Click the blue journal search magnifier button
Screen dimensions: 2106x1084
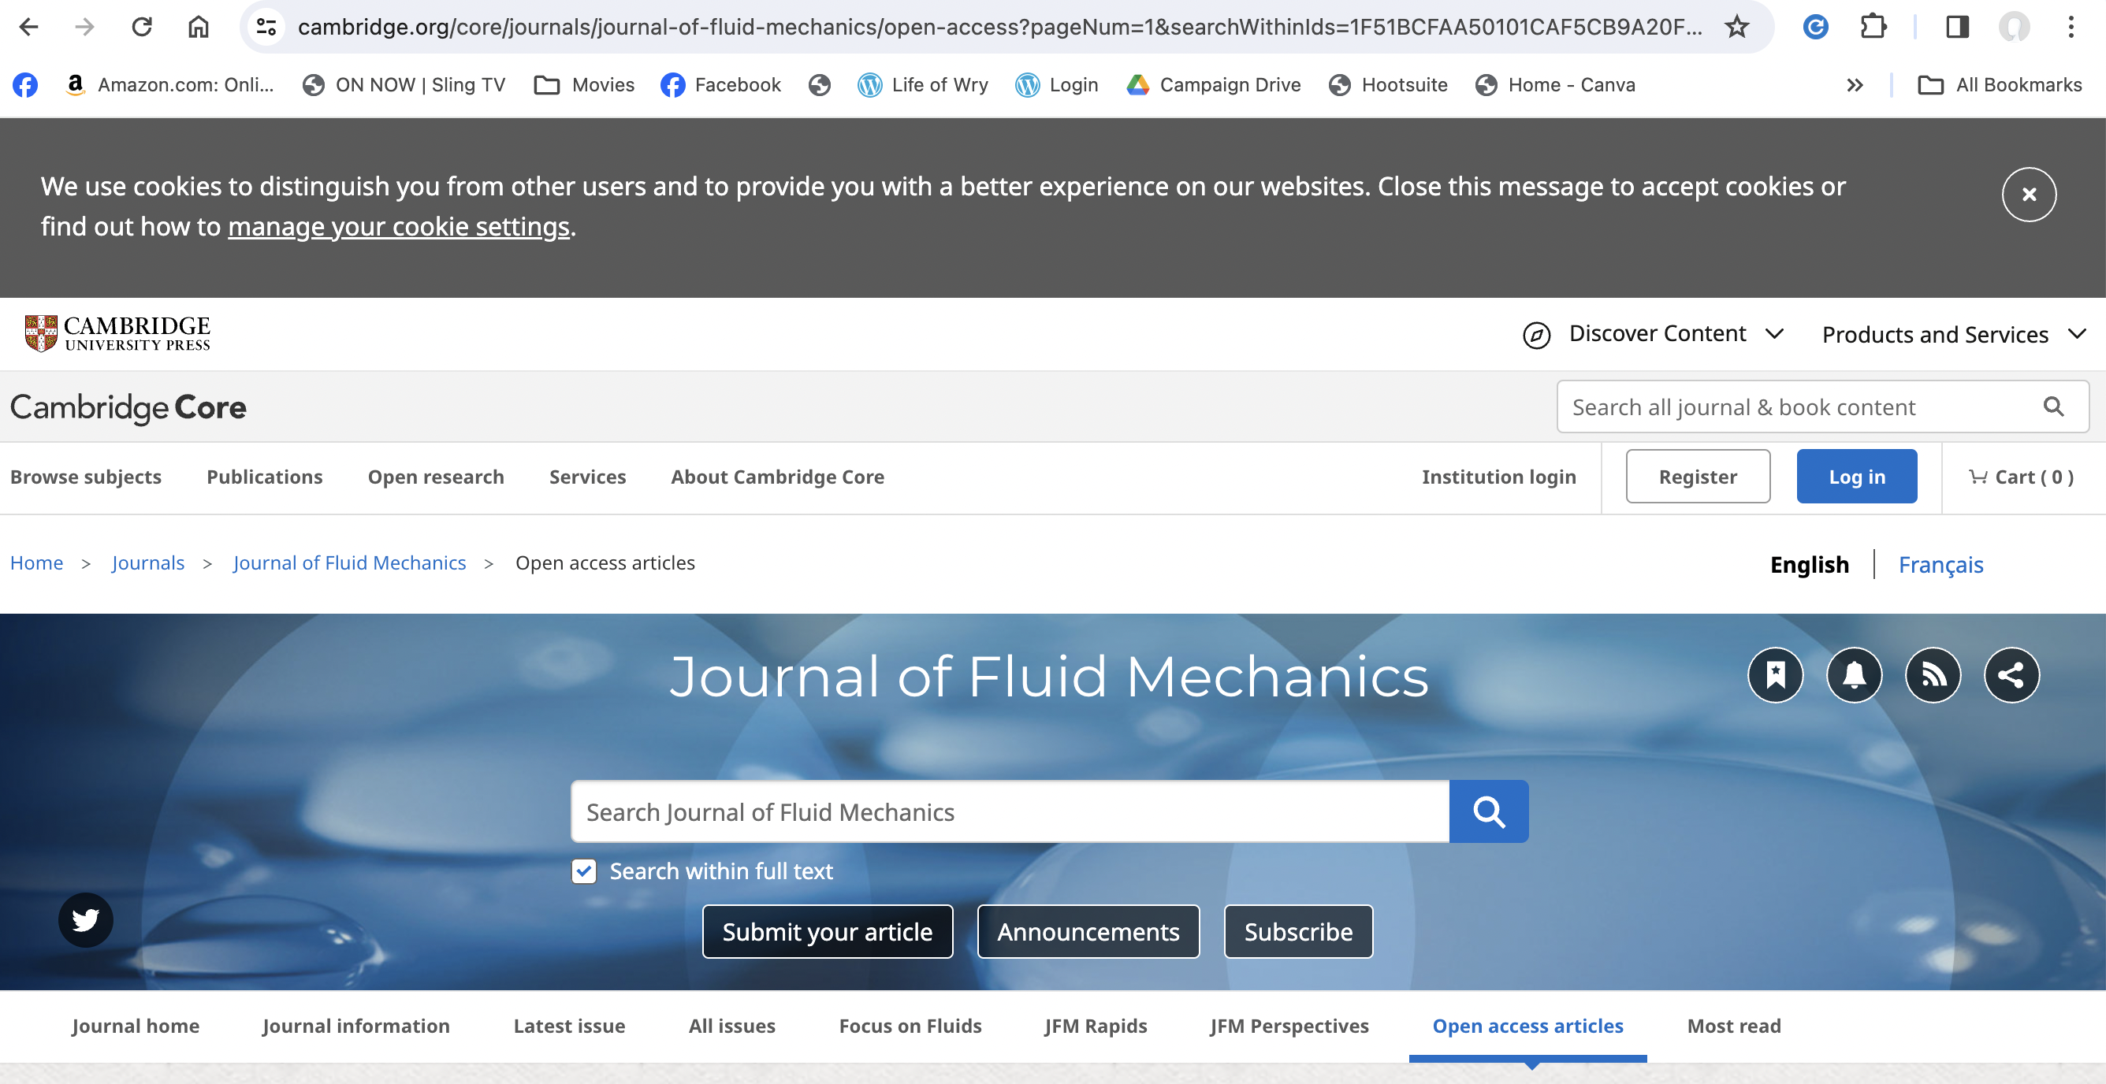click(1488, 811)
